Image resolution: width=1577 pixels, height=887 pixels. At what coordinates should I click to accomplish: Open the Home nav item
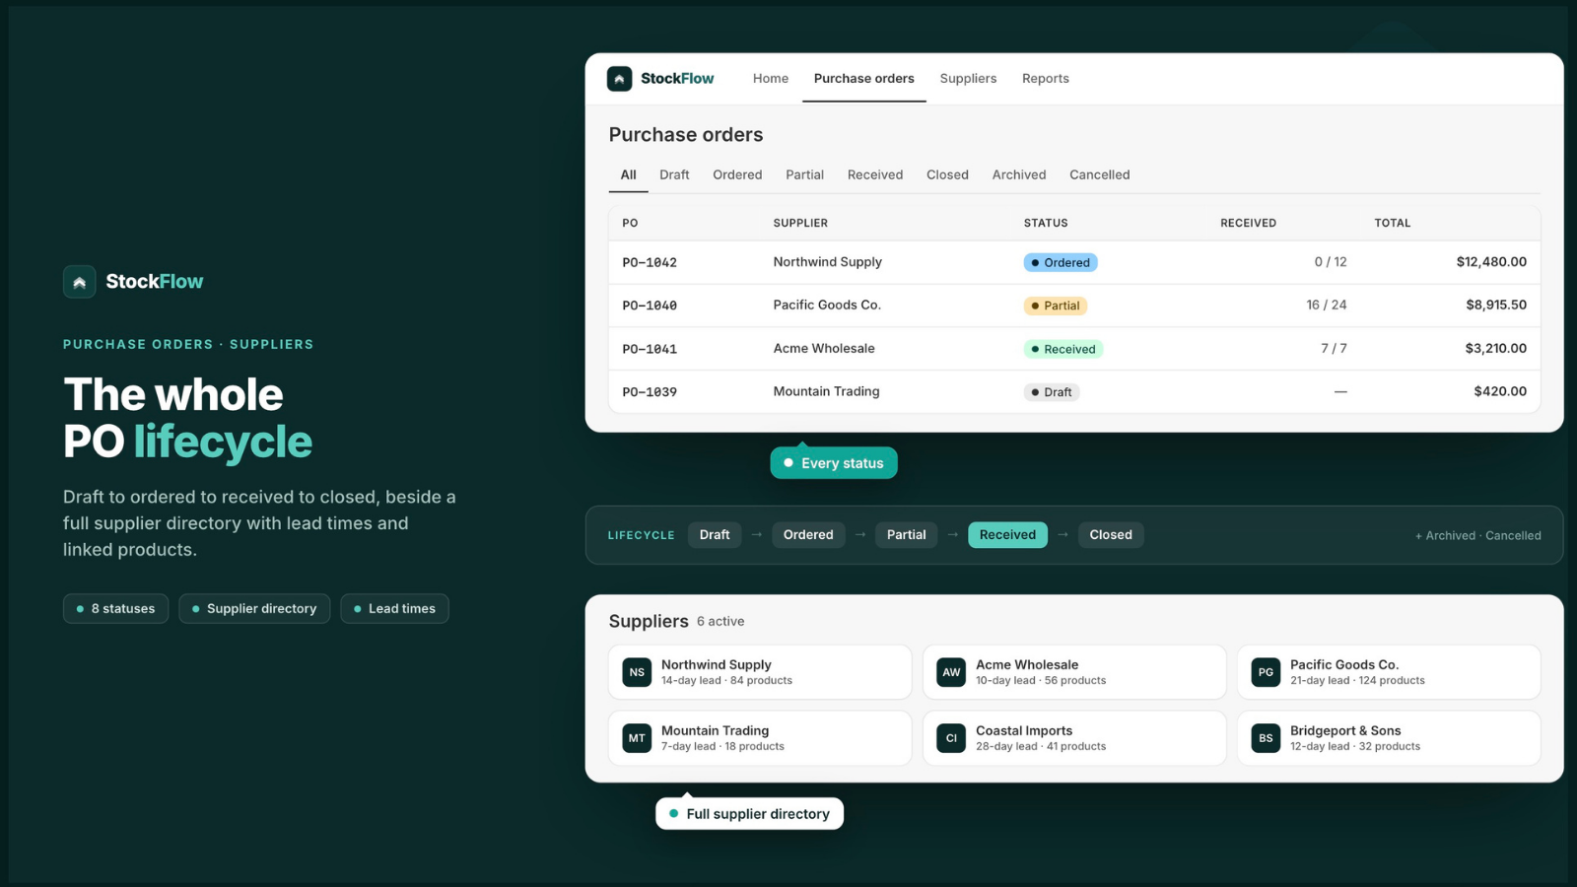point(771,79)
